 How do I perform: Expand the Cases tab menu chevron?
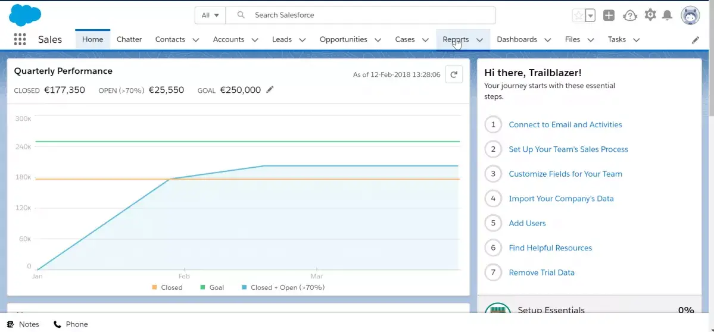tap(425, 40)
